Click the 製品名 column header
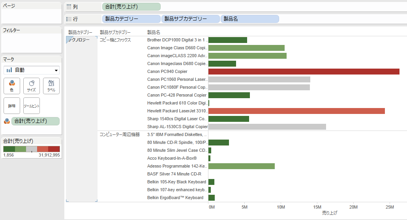This screenshot has width=407, height=220. coord(154,32)
